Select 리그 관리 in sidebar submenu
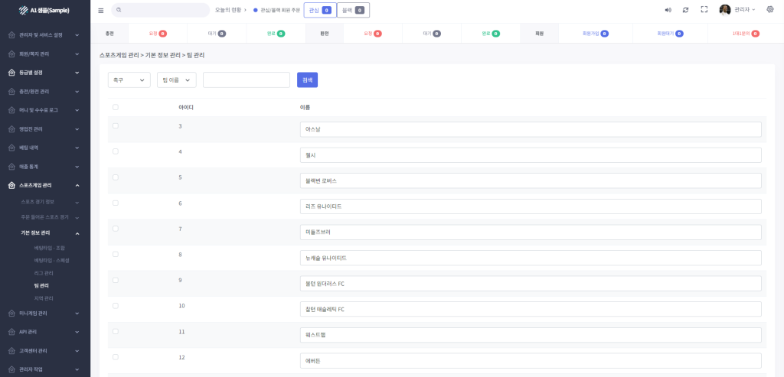Viewport: 784px width, 377px height. [44, 273]
